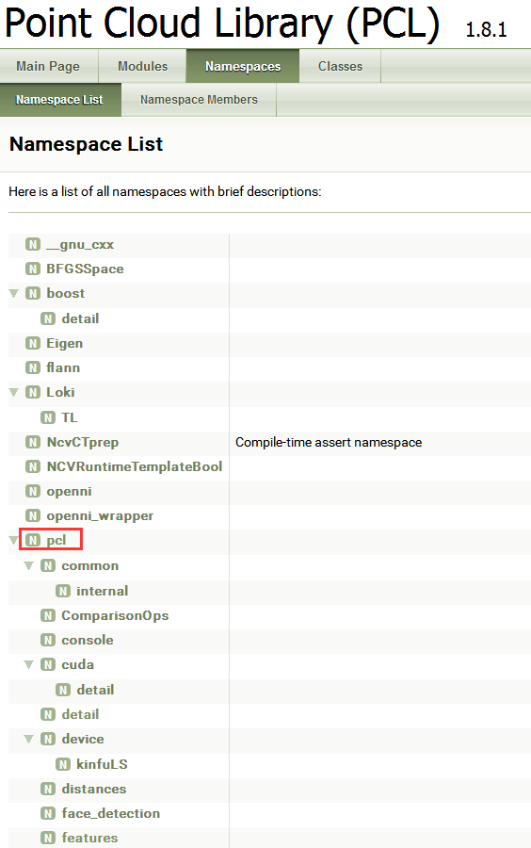Image resolution: width=531 pixels, height=848 pixels.
Task: Click the N icon beside TL
Action: pyautogui.click(x=48, y=417)
